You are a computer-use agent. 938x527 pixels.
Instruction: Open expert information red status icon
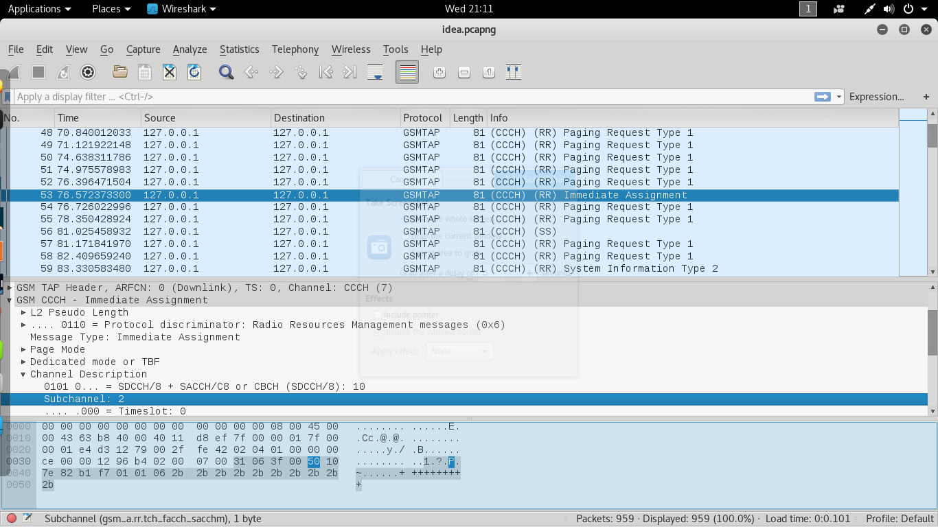click(12, 518)
